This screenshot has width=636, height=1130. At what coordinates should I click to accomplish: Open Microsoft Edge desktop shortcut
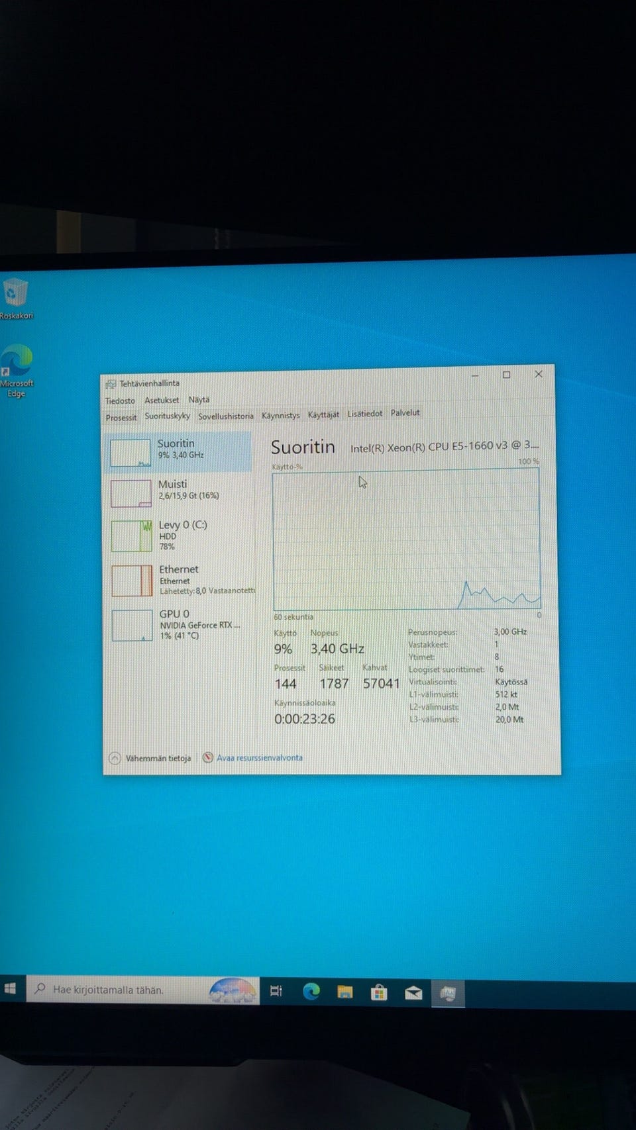[17, 371]
